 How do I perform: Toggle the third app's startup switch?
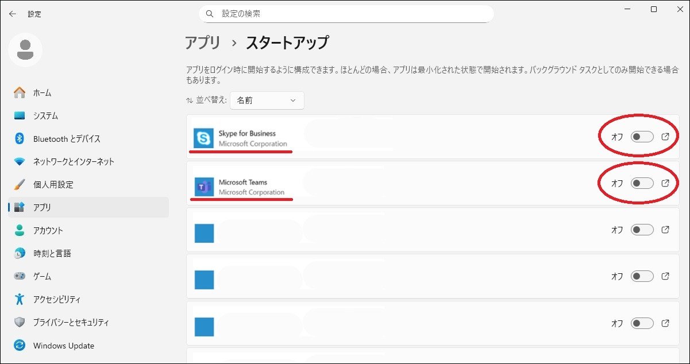[x=642, y=230]
